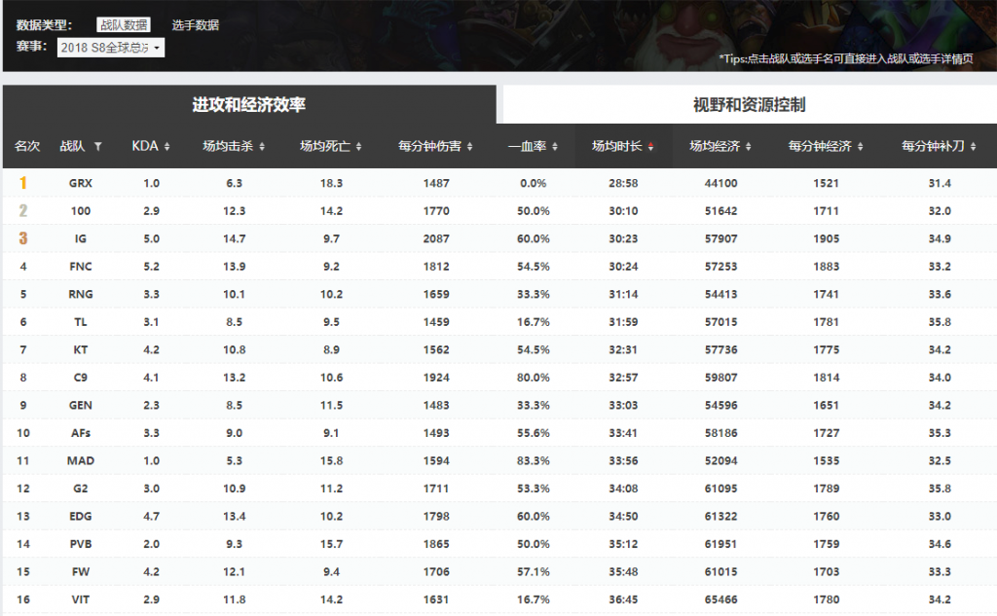The width and height of the screenshot is (997, 616).
Task: Open team TL details
Action: tap(81, 322)
